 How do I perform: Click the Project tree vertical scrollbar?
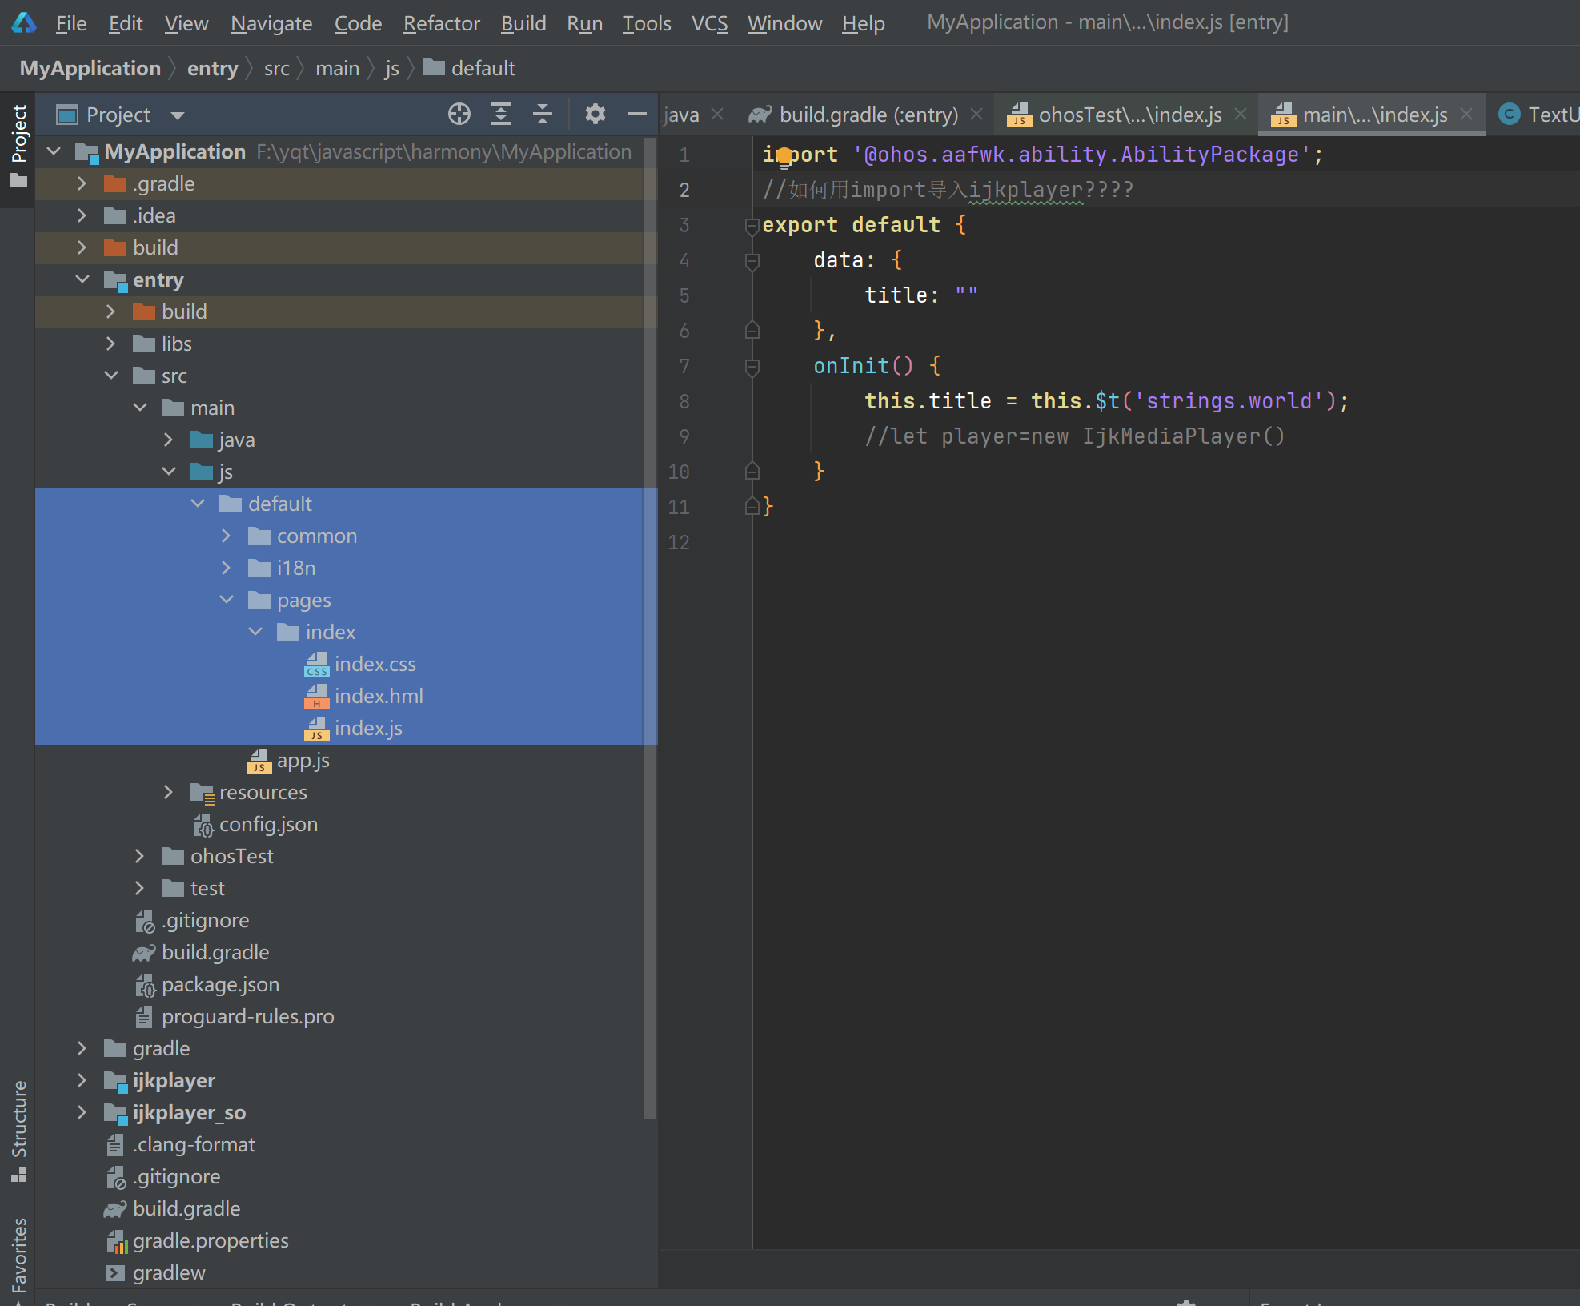coord(650,629)
